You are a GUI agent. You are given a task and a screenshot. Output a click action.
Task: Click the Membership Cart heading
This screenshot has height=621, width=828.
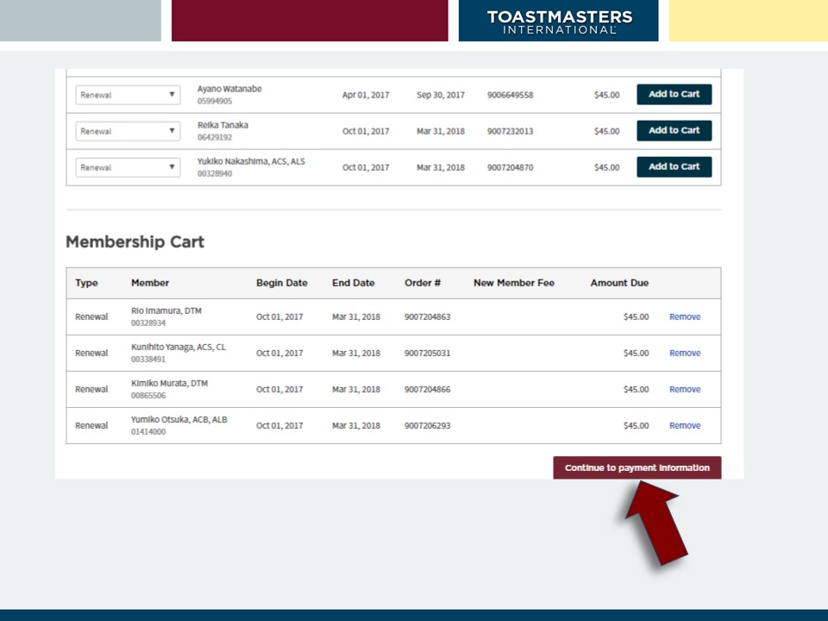(x=135, y=241)
